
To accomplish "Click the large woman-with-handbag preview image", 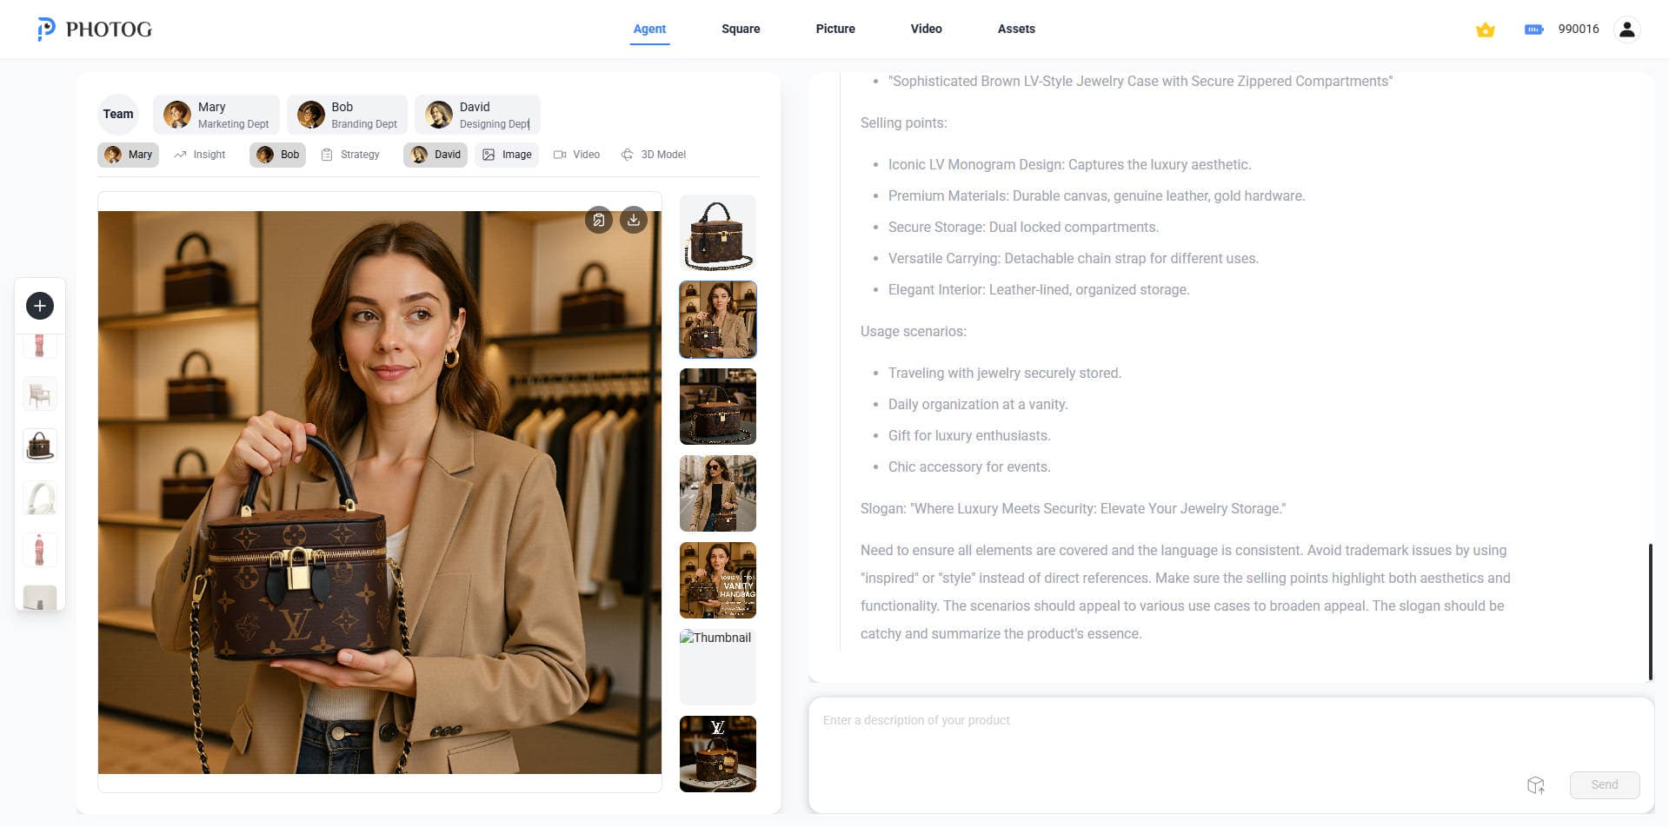I will point(380,493).
